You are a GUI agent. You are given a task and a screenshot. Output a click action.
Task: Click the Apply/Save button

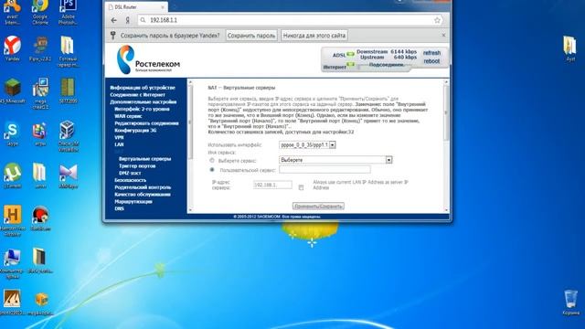point(318,206)
